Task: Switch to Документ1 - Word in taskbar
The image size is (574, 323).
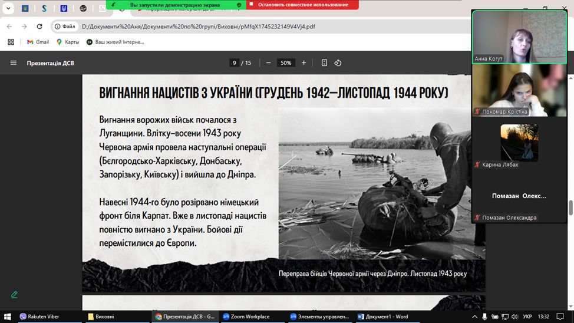Action: click(x=382, y=317)
